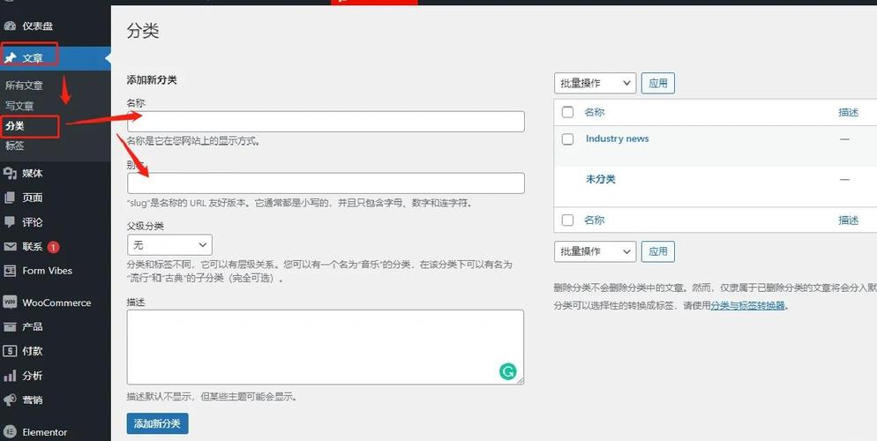Click the Pages (页面) sidebar icon
877x441 pixels.
coord(10,198)
